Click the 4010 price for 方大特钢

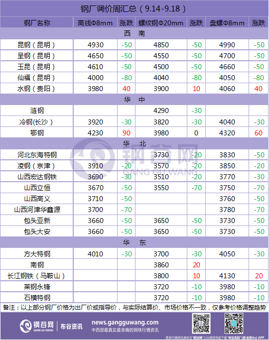point(96,254)
